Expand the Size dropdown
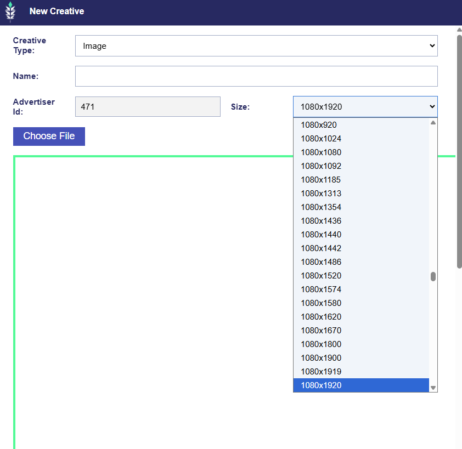This screenshot has height=449, width=462. pyautogui.click(x=365, y=107)
